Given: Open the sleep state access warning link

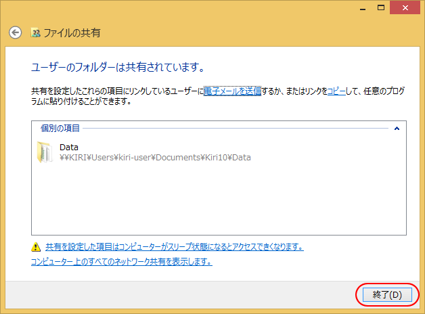Looking at the screenshot, I should coord(175,247).
